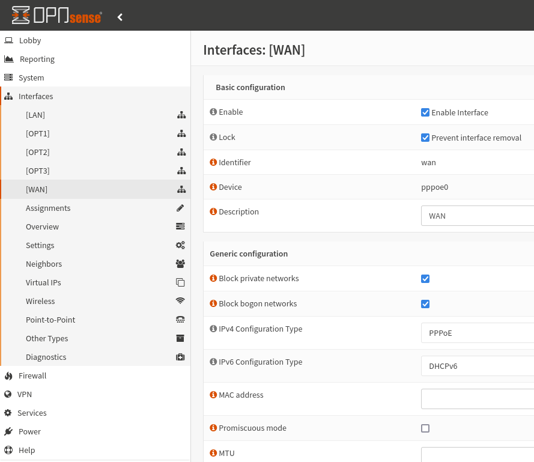The image size is (534, 462).
Task: Click the Point-to-Point telephone icon
Action: coord(180,320)
